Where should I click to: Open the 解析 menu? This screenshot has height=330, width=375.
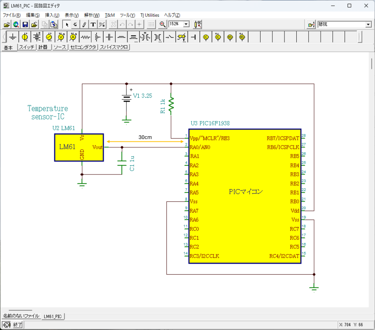pos(91,15)
